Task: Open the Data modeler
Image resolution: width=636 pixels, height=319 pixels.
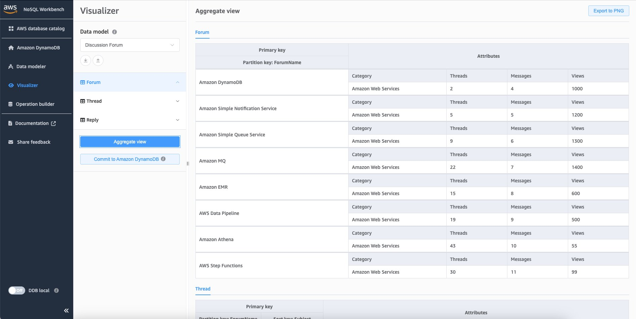Action: tap(31, 66)
